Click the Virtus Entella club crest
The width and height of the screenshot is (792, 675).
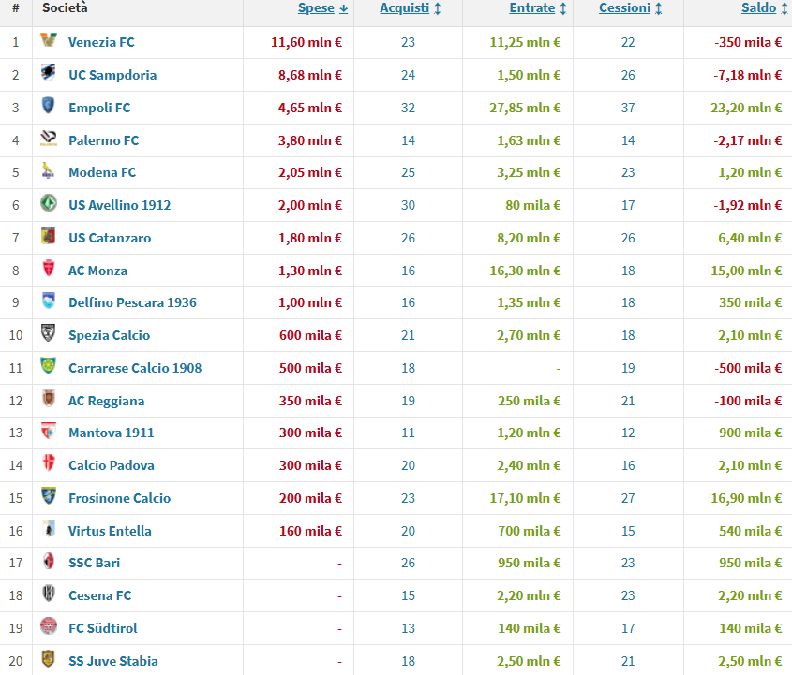(x=49, y=529)
